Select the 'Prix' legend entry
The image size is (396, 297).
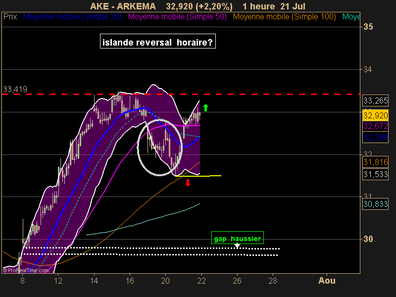pyautogui.click(x=10, y=17)
